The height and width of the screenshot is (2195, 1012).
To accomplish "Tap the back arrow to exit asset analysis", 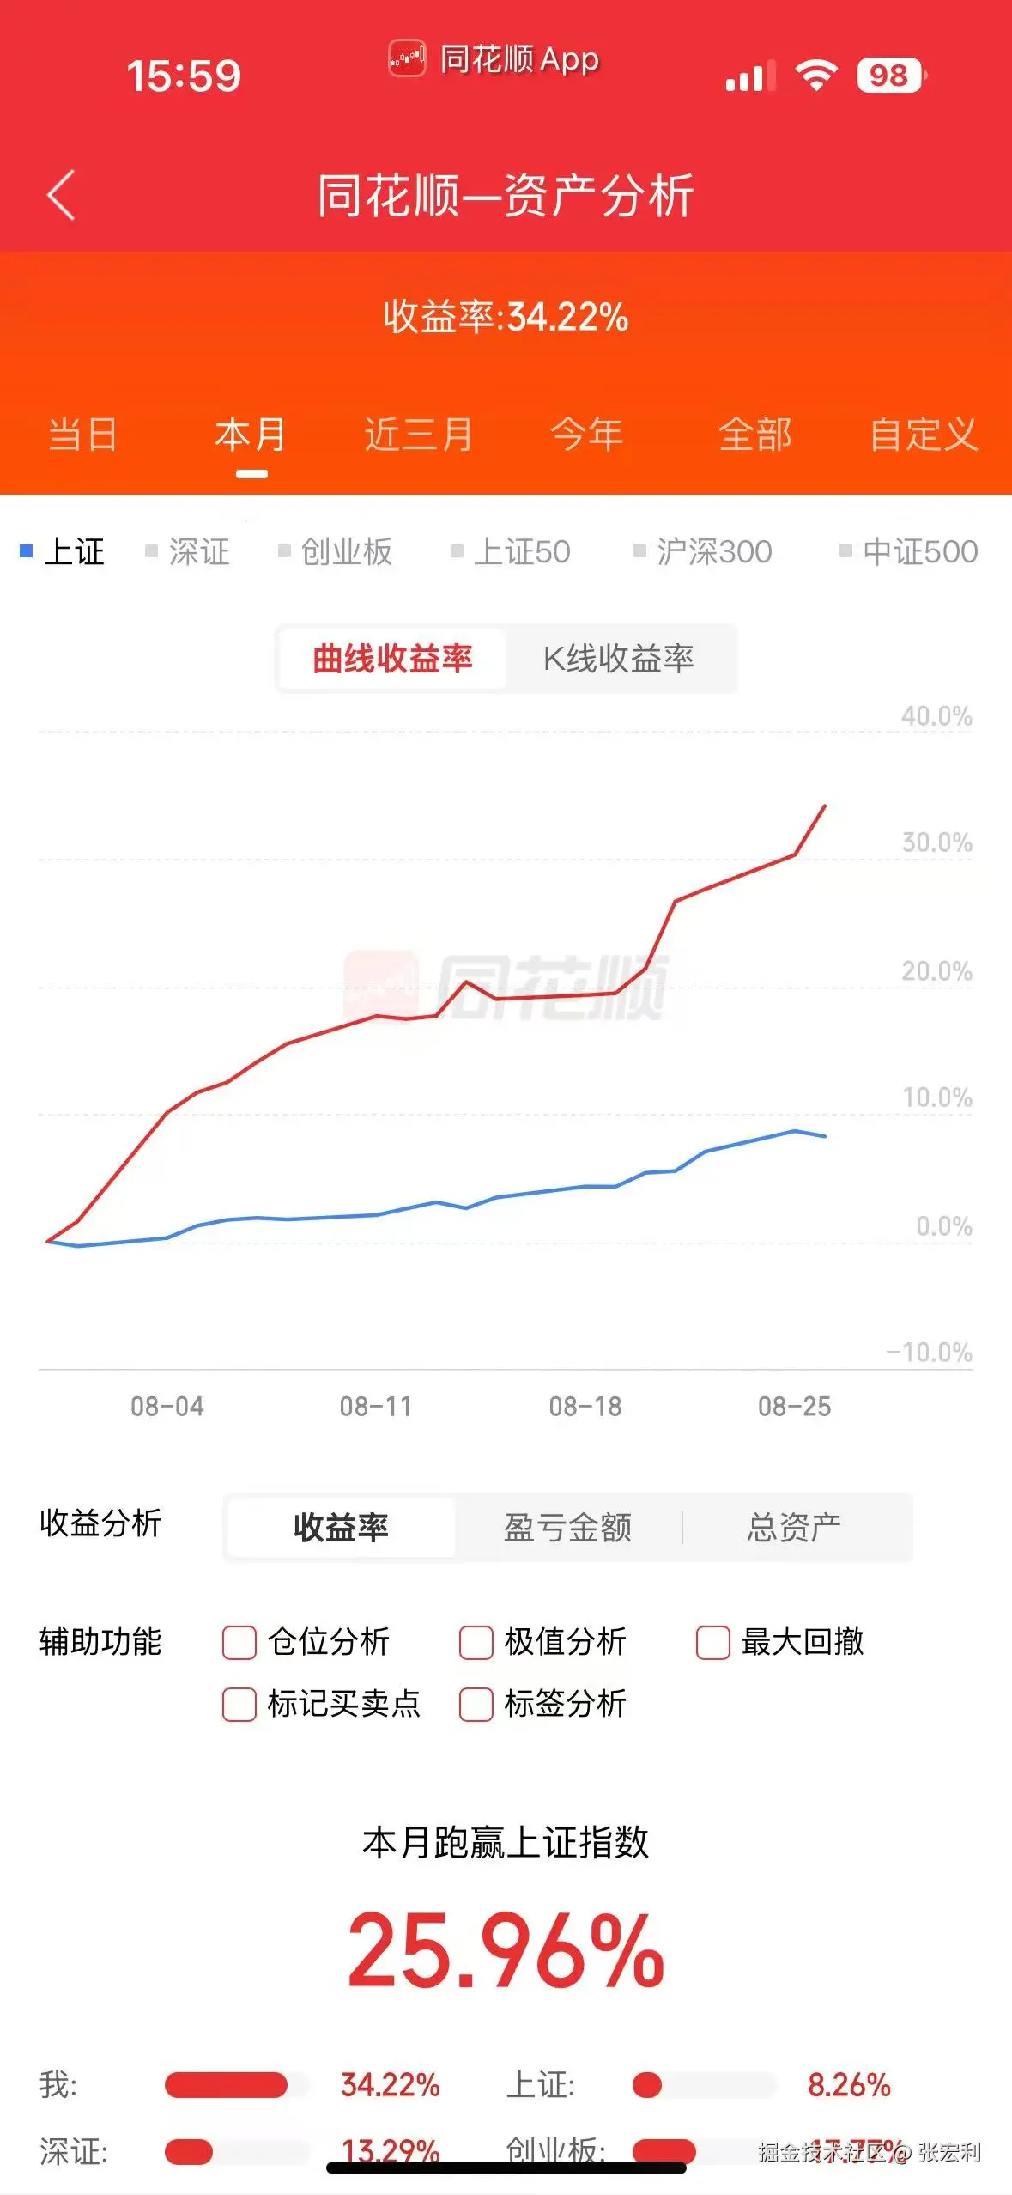I will [x=60, y=195].
